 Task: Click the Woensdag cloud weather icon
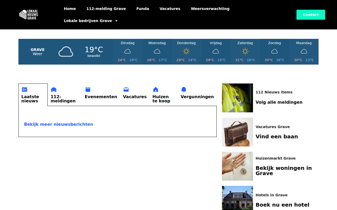[157, 51]
